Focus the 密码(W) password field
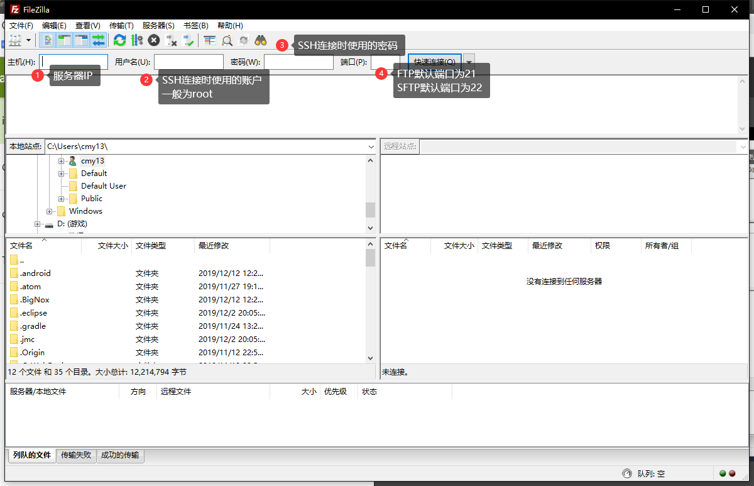Image resolution: width=754 pixels, height=486 pixels. 298,62
